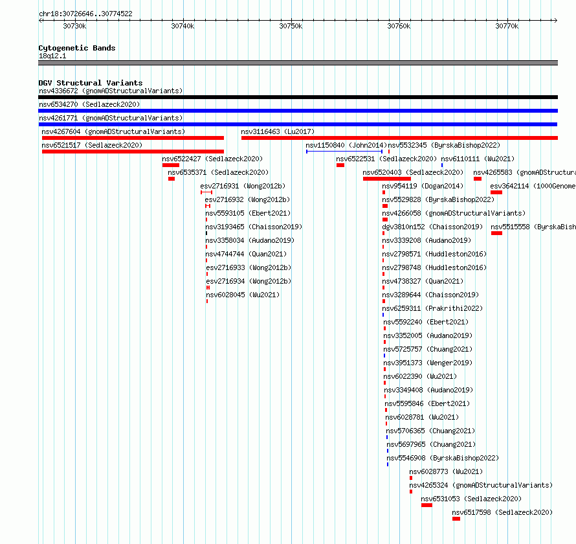This screenshot has height=544, width=576.
Task: Click nsv4265324 gnomADStructuralVariants label
Action: (x=481, y=485)
